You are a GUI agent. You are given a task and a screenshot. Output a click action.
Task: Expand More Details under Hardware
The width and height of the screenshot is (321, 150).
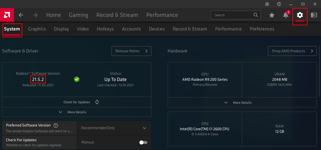click(x=242, y=102)
